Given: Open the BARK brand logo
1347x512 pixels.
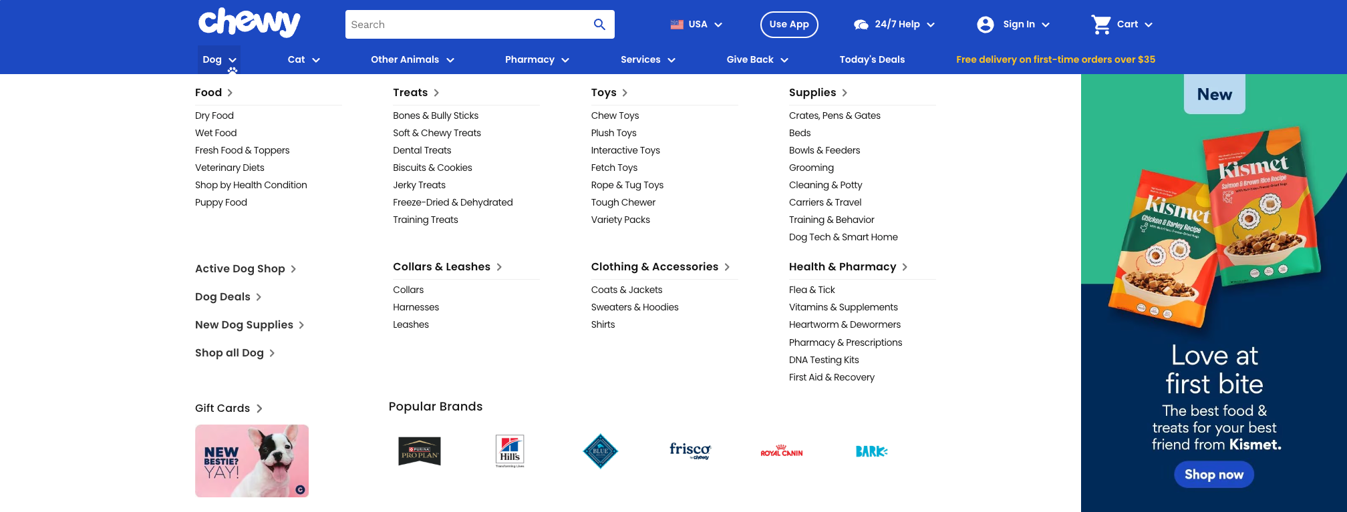Looking at the screenshot, I should [871, 452].
